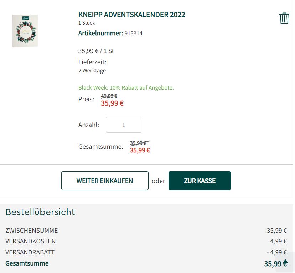Click the Artikelnummer 915314 text
Screen dimensions: 295x273
click(x=110, y=33)
